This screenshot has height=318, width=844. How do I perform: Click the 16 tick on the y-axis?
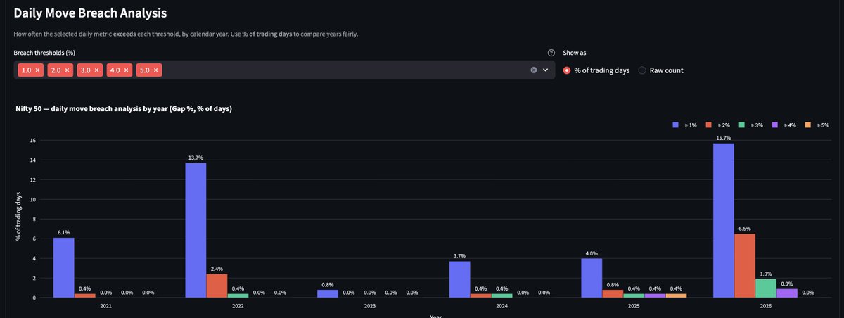(x=32, y=141)
